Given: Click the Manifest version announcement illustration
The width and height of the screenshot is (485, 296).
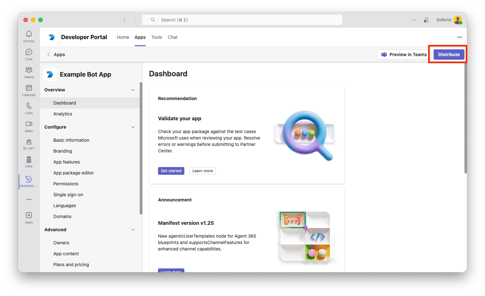Looking at the screenshot, I should pyautogui.click(x=305, y=237).
